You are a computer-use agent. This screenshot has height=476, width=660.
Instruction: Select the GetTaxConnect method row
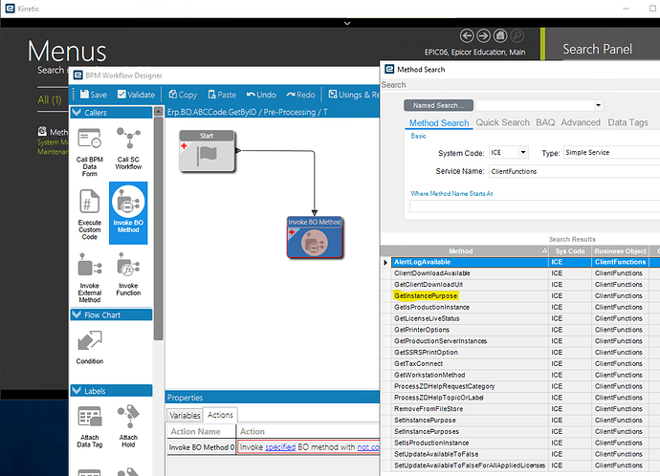pyautogui.click(x=520, y=364)
